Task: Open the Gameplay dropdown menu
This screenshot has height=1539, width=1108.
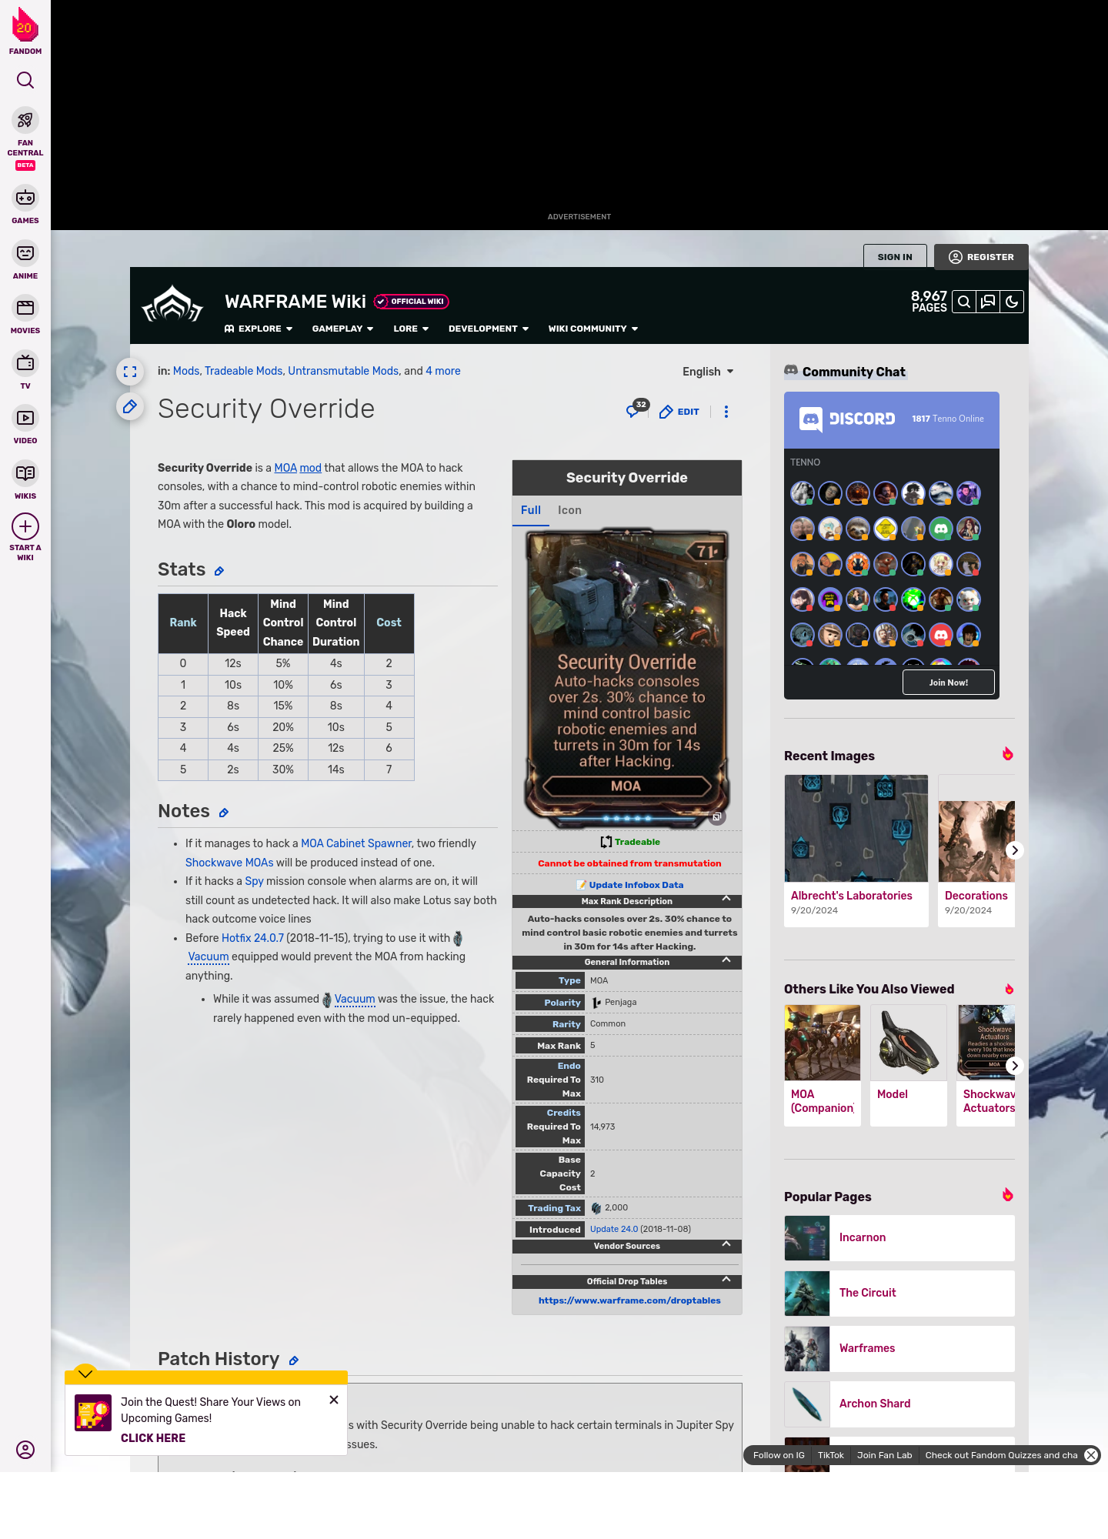Action: pyautogui.click(x=342, y=329)
